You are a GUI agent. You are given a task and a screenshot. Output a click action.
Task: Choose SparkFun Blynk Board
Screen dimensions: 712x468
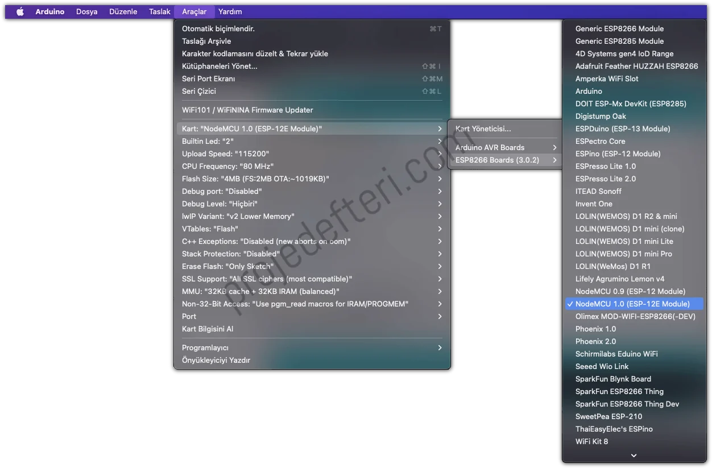[634, 379]
